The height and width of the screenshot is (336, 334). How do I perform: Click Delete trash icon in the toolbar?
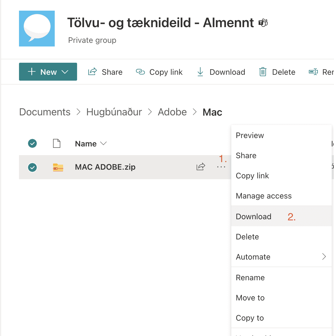point(263,72)
